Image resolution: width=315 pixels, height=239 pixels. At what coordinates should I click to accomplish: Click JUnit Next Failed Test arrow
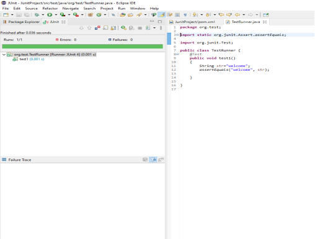click(x=81, y=28)
